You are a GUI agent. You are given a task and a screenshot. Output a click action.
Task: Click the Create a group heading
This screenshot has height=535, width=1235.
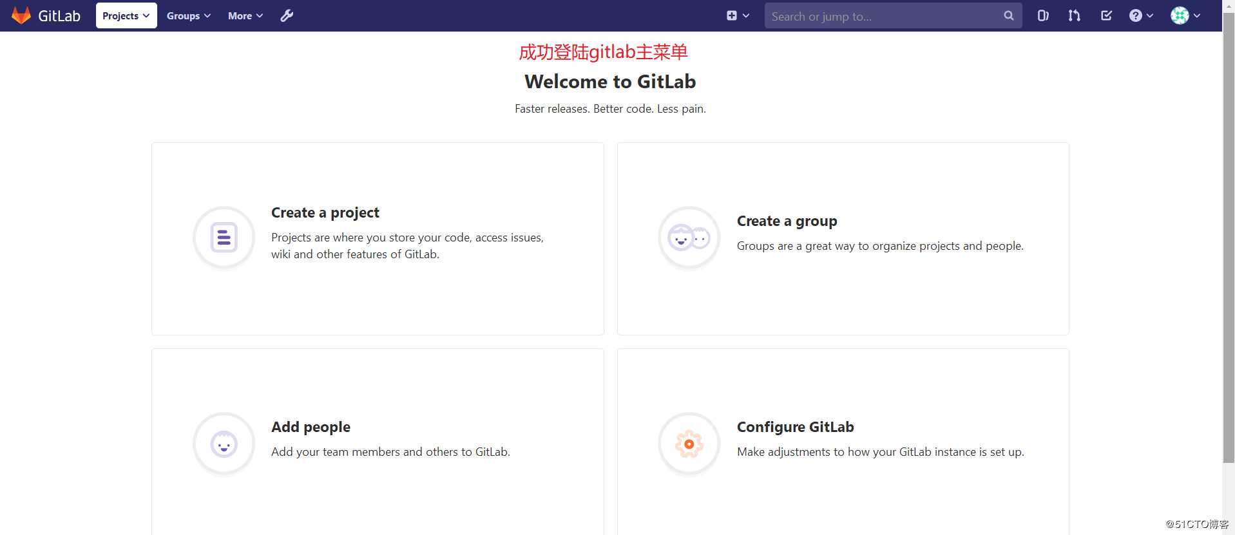click(787, 221)
